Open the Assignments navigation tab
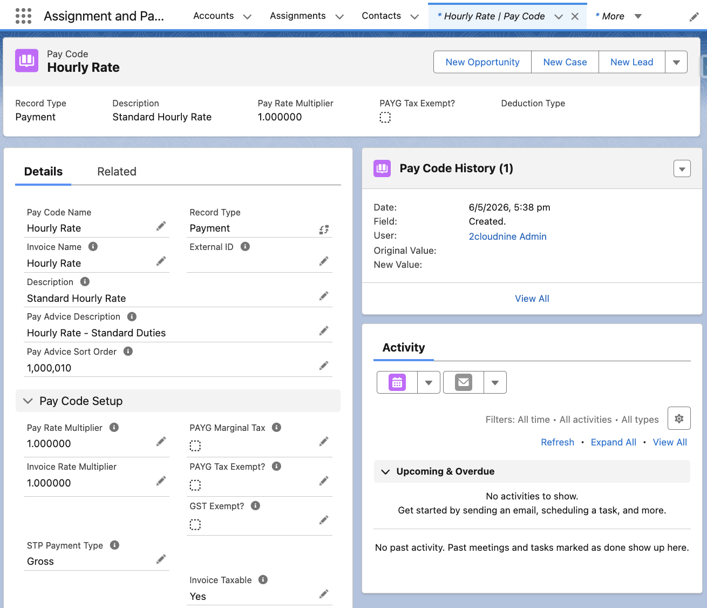 click(x=298, y=16)
